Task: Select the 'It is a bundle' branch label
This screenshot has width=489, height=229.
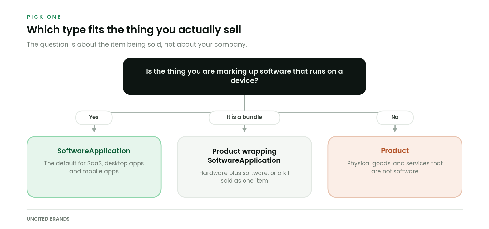Action: point(244,117)
